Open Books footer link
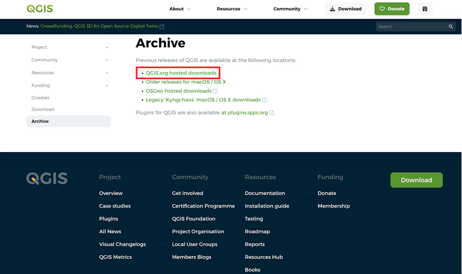The image size is (462, 274). click(252, 270)
